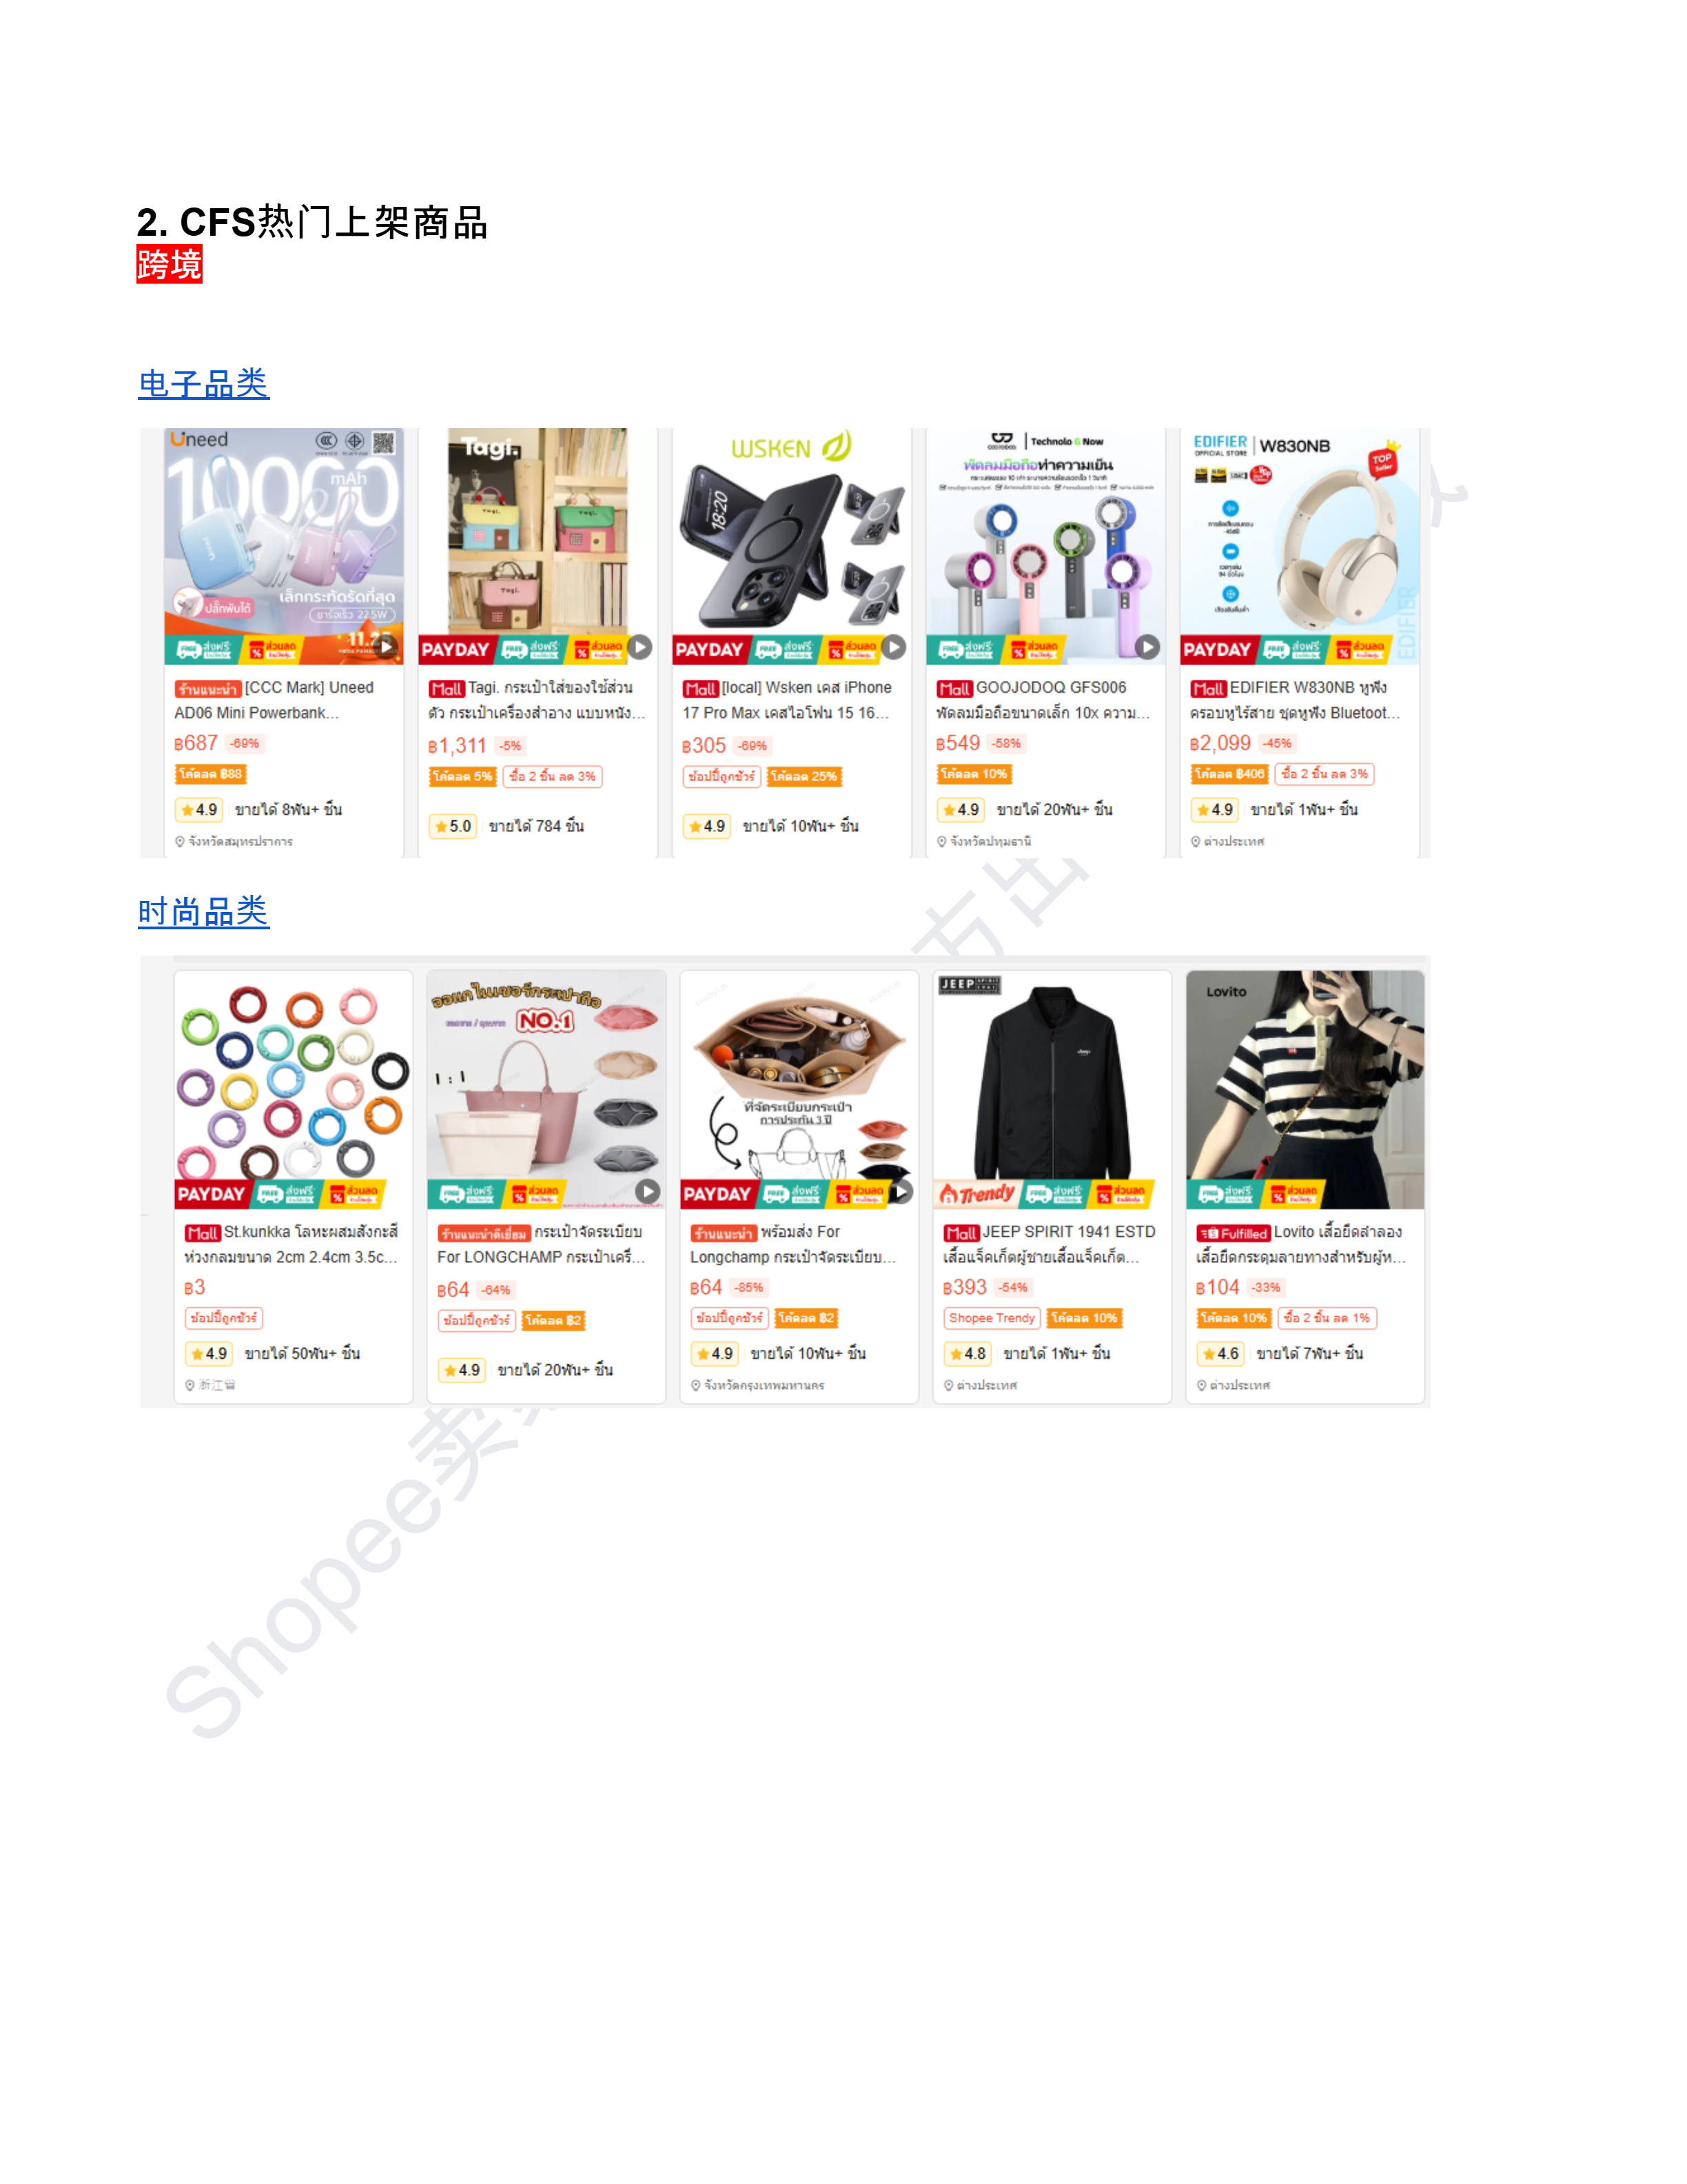
Task: Open the Uneed 10000mAh powerbank thumbnail
Action: tap(284, 546)
